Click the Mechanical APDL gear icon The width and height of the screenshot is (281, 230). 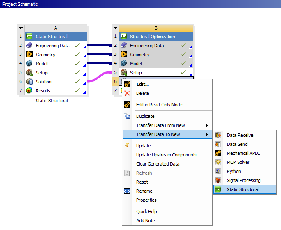click(218, 153)
